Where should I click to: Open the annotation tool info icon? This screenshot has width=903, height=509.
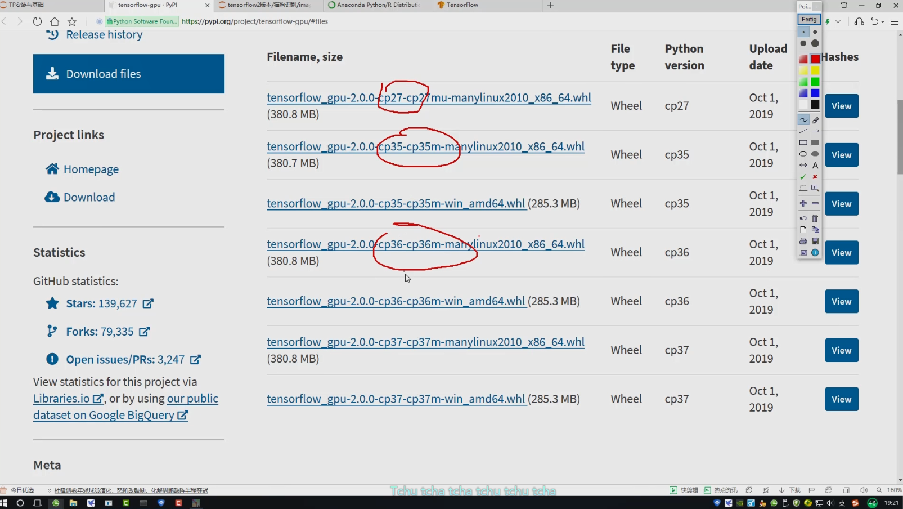(x=815, y=253)
